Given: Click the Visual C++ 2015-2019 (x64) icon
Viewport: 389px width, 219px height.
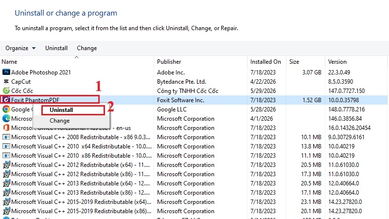Looking at the screenshot, I should click(x=6, y=202).
